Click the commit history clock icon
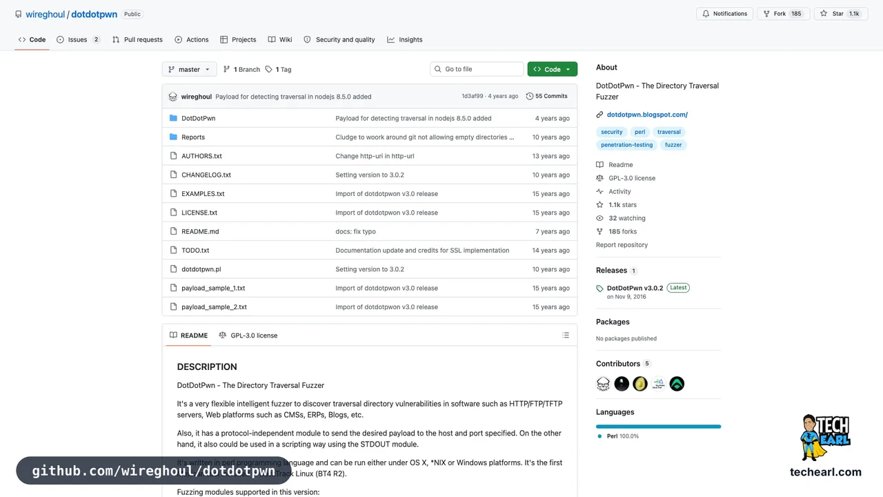 pyautogui.click(x=530, y=97)
